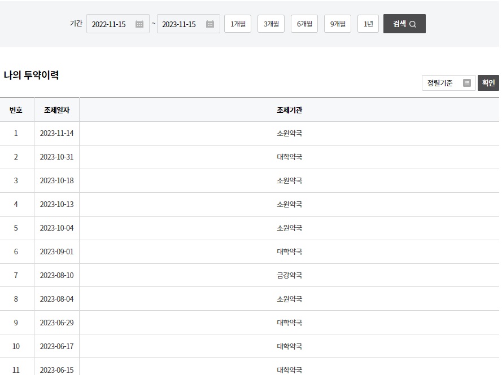Click the 조제기관 column header

click(x=290, y=110)
